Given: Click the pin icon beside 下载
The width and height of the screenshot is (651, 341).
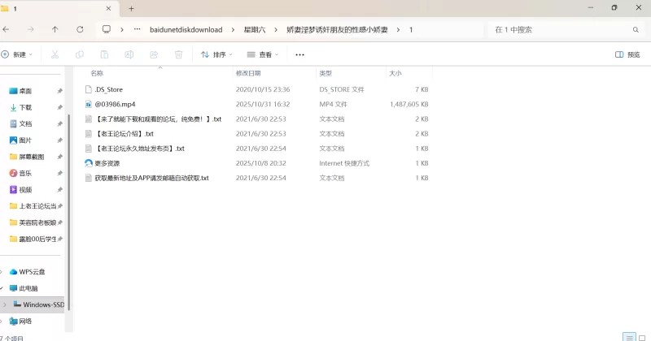Looking at the screenshot, I should click(59, 107).
